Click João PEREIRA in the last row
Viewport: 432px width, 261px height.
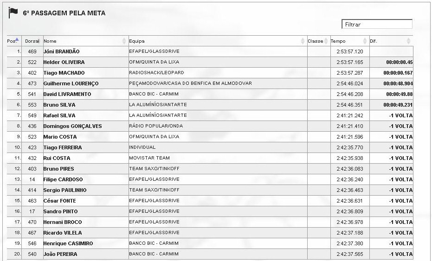click(60, 254)
